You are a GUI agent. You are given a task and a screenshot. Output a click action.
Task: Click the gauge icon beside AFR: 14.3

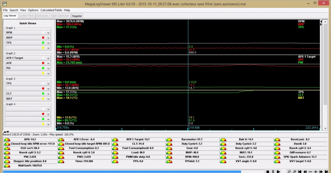click(x=7, y=140)
